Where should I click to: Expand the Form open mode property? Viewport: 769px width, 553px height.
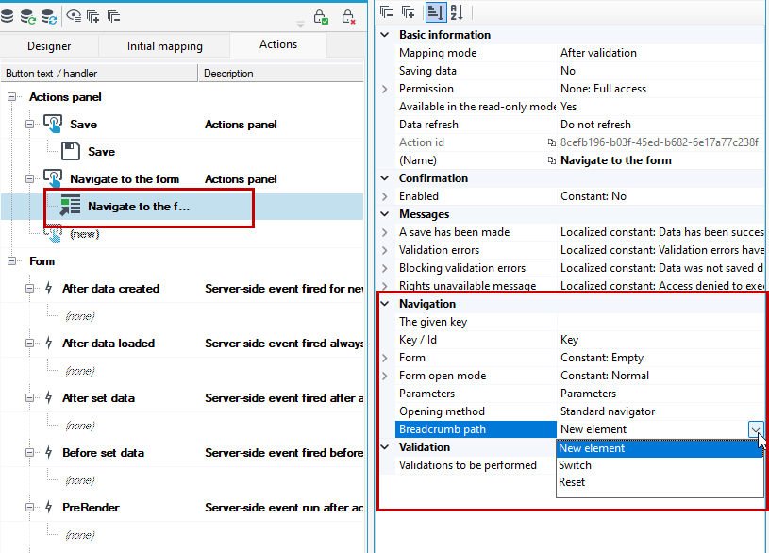coord(385,376)
